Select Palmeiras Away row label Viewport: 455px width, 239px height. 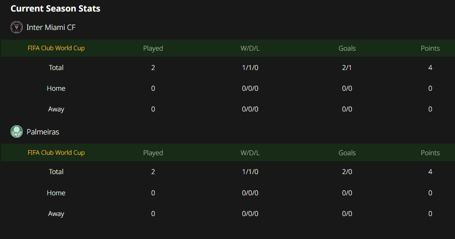[x=56, y=214]
